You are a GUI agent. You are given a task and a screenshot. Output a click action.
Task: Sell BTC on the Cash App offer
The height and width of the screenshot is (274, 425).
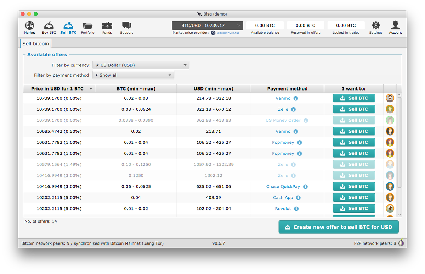click(354, 197)
